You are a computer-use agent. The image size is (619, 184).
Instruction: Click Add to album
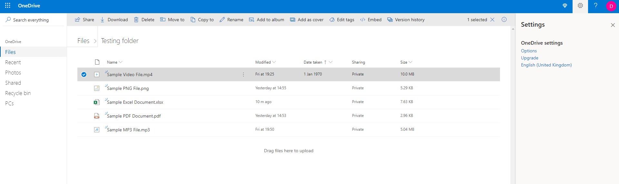pyautogui.click(x=267, y=20)
